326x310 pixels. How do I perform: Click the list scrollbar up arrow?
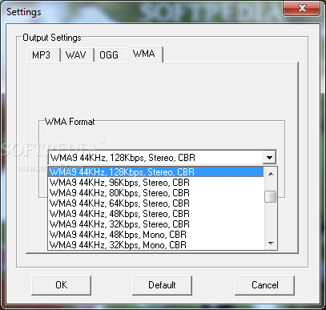[271, 174]
